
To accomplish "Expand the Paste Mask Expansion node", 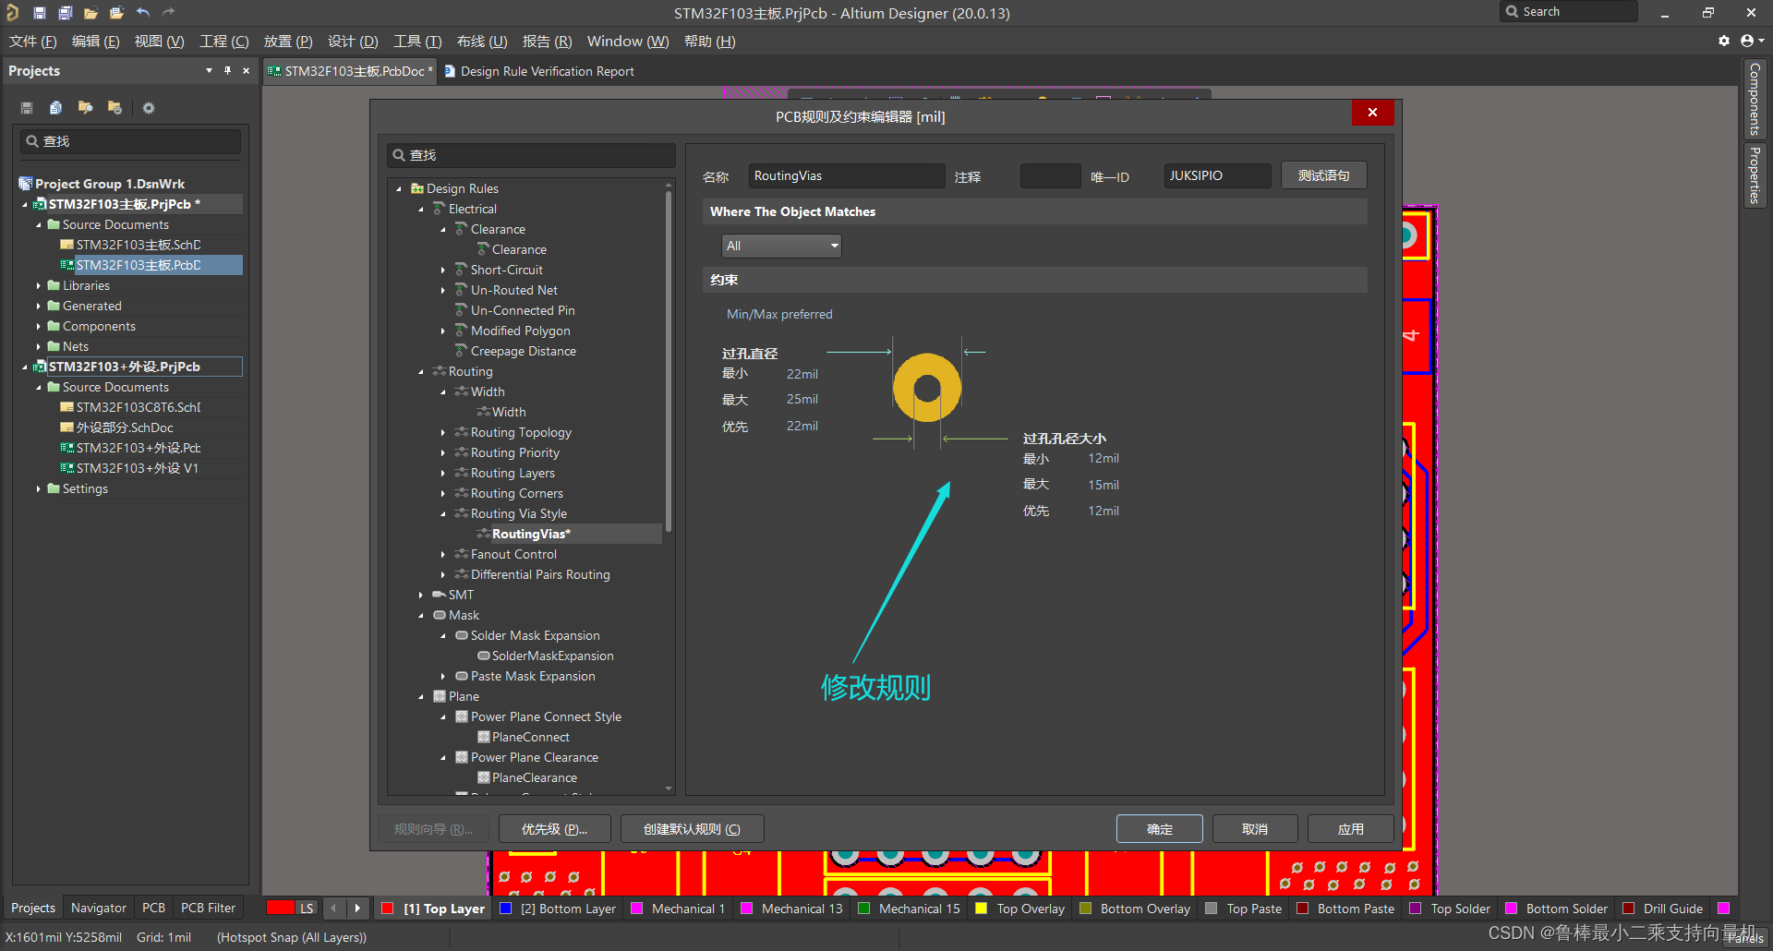I will (443, 677).
